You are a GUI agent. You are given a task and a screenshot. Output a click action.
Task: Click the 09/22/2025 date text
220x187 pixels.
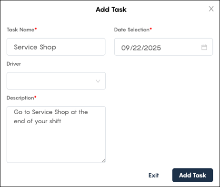(141, 48)
